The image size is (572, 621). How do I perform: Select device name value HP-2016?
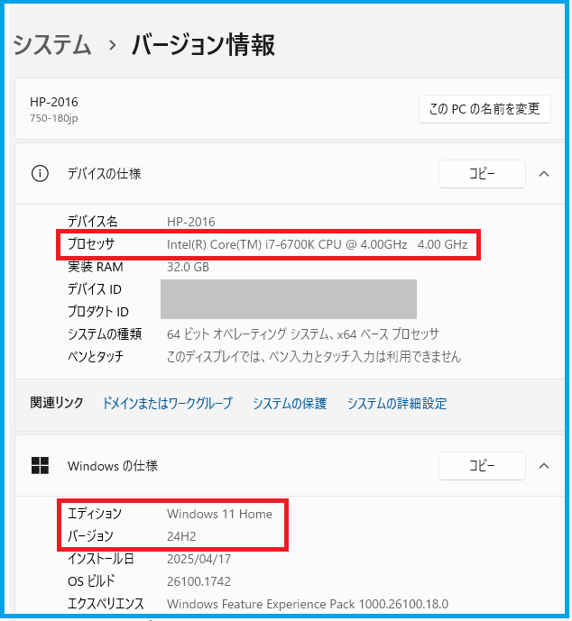pyautogui.click(x=191, y=222)
